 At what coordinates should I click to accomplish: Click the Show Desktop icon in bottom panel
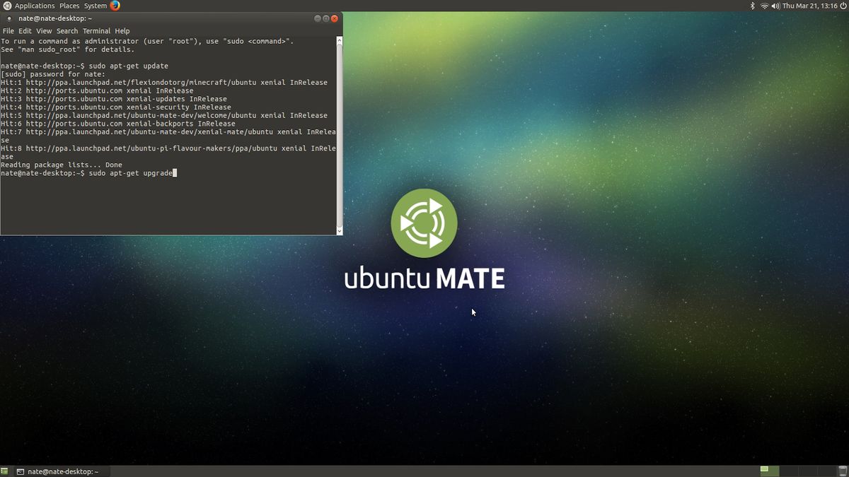tap(4, 471)
